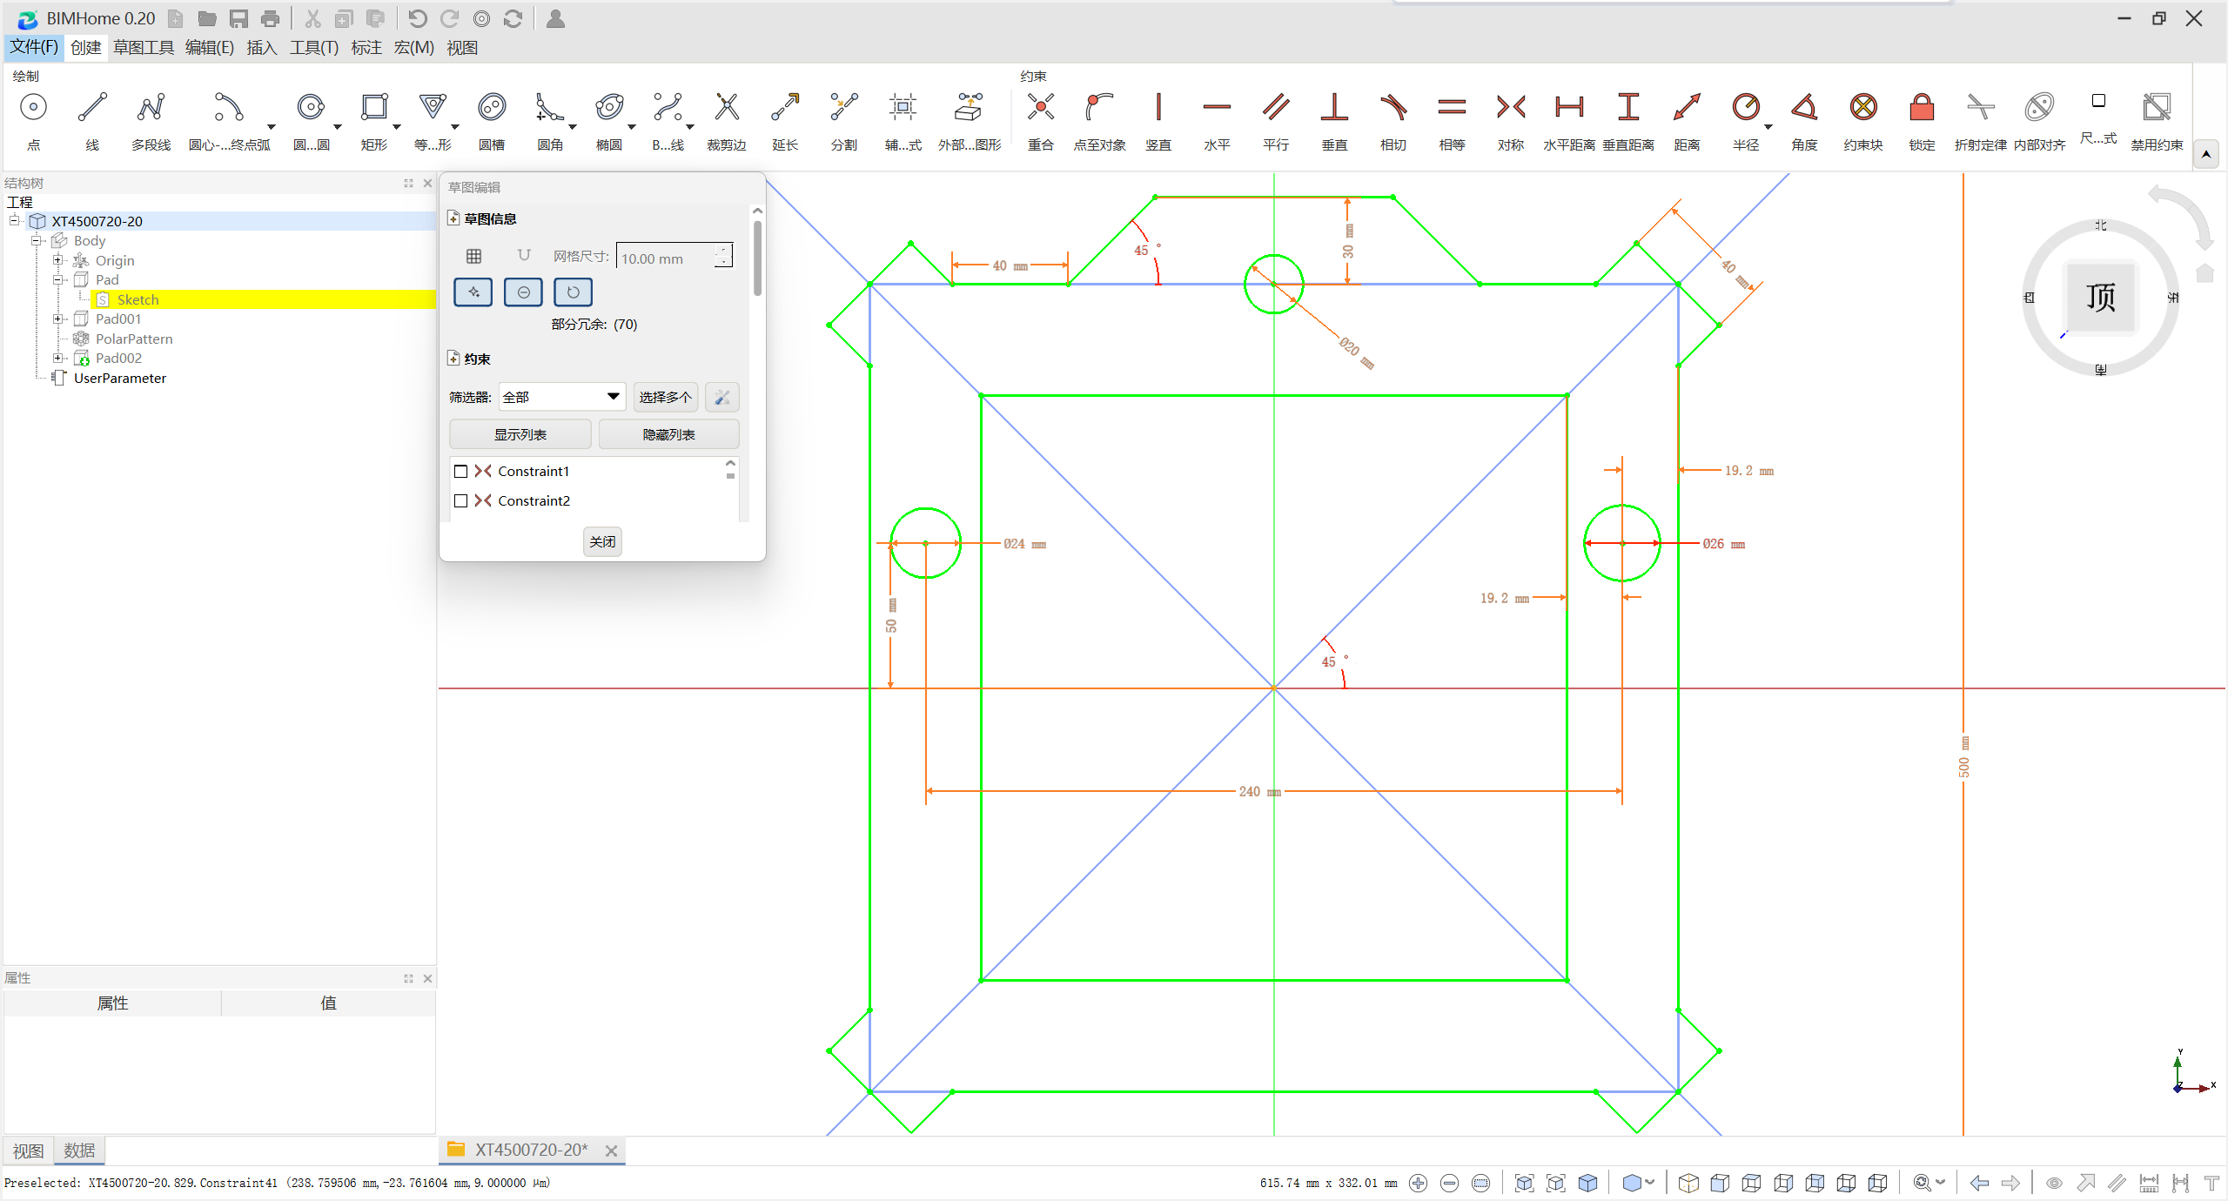Apply the vertical (竖直) constraint
Viewport: 2228px width, 1201px height.
1158,119
